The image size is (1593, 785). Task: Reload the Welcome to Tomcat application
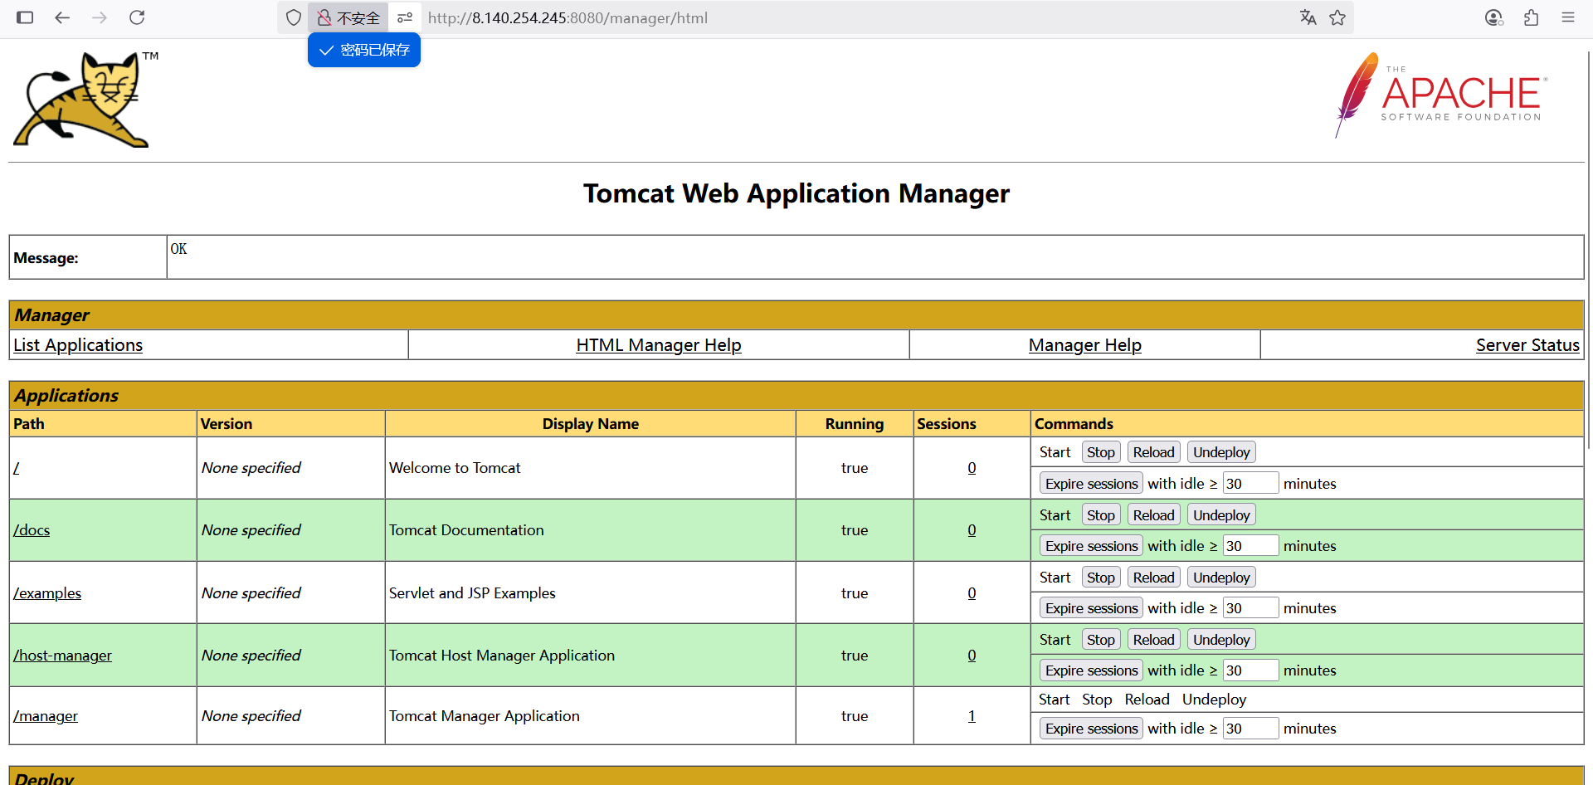(1154, 452)
